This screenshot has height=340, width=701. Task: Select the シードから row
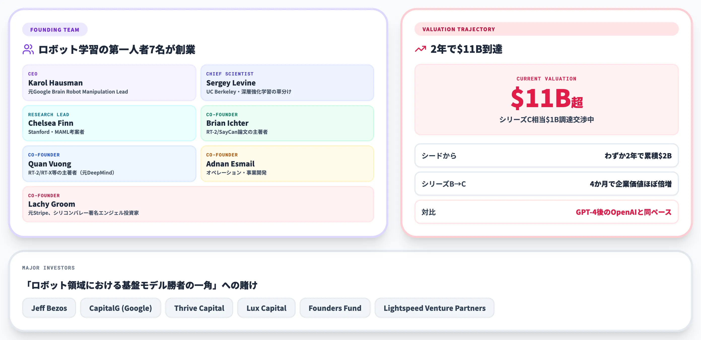546,155
